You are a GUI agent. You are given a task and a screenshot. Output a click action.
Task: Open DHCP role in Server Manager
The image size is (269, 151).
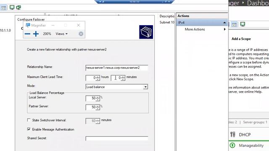[245, 135]
